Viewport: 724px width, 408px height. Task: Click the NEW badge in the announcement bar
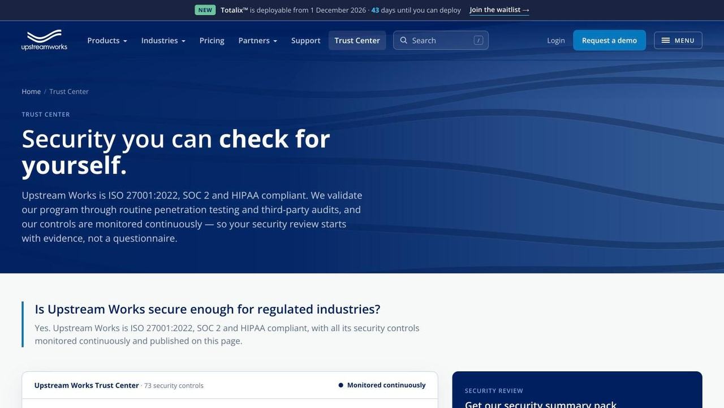(205, 10)
